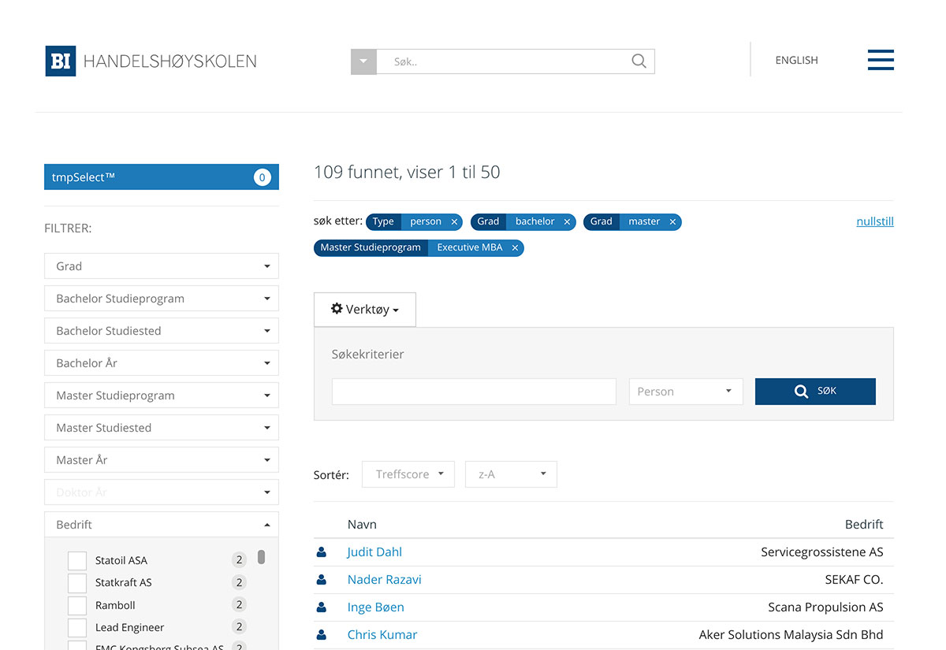Open the hamburger menu
The image size is (946, 650).
tap(880, 60)
